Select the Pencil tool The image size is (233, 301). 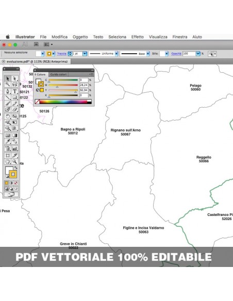(14, 103)
